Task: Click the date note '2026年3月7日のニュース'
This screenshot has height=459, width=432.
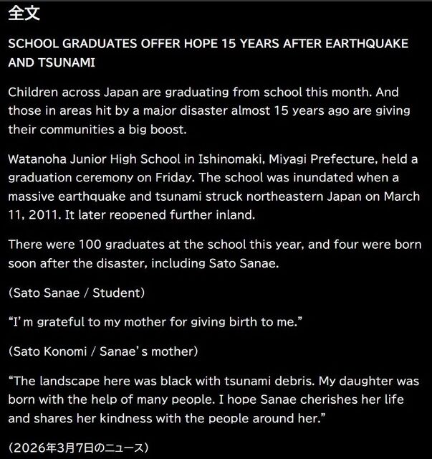Action: tap(79, 448)
